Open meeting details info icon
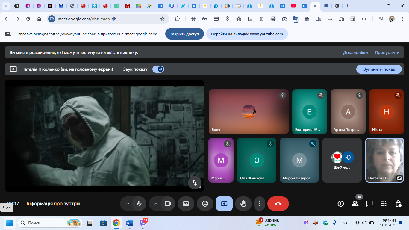409x230 pixels. tap(341, 204)
